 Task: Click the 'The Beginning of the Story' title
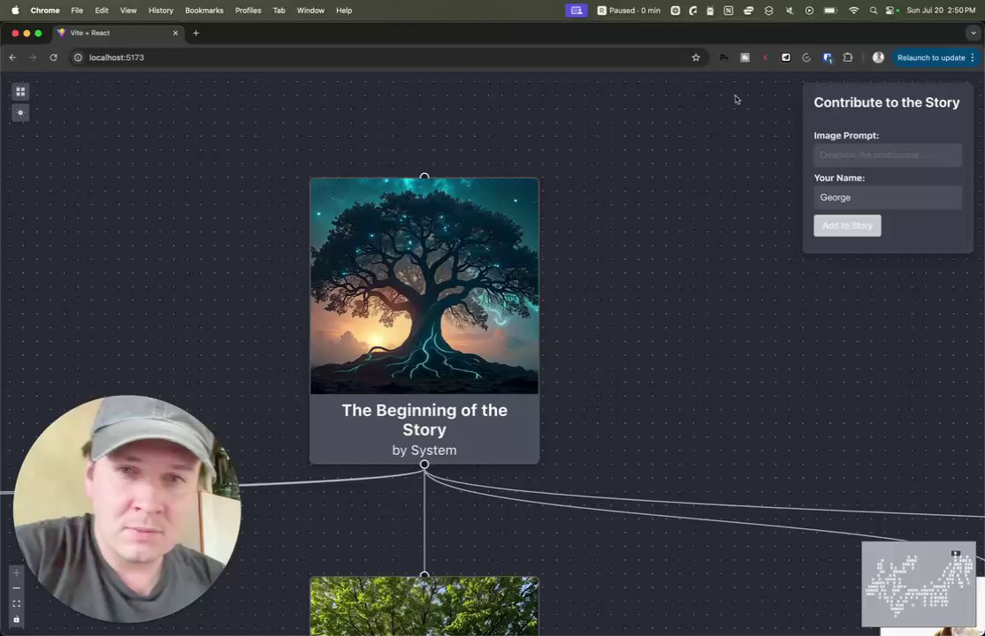[x=424, y=420]
